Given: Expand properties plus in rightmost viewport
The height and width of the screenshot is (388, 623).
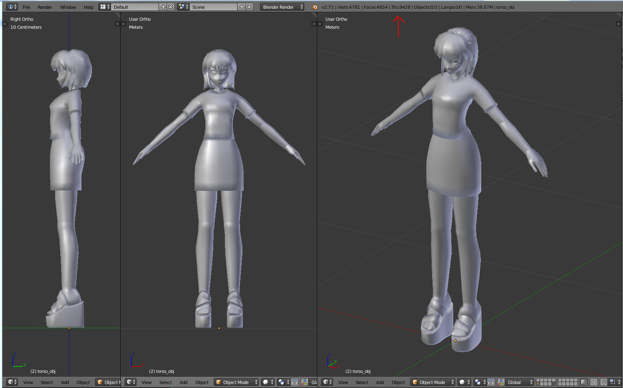Looking at the screenshot, I should point(619,24).
